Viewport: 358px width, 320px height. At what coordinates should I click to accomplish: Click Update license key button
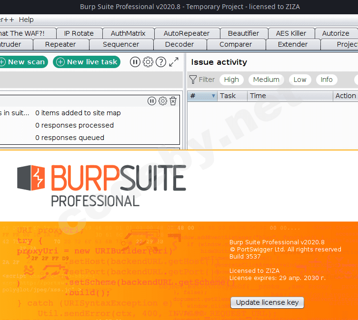[x=267, y=302]
